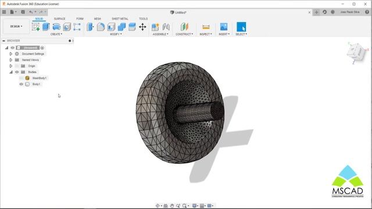Image resolution: width=372 pixels, height=209 pixels.
Task: Click the Redo arrow
Action: point(41,12)
